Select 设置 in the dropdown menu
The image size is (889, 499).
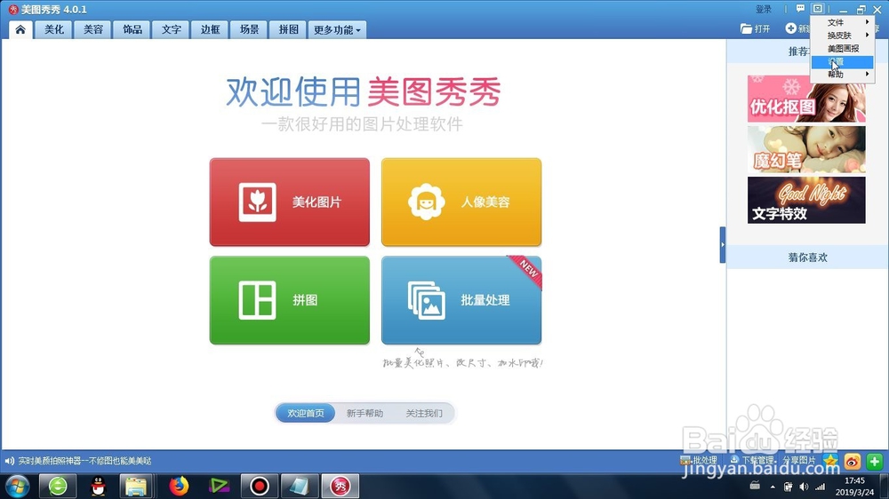[843, 61]
